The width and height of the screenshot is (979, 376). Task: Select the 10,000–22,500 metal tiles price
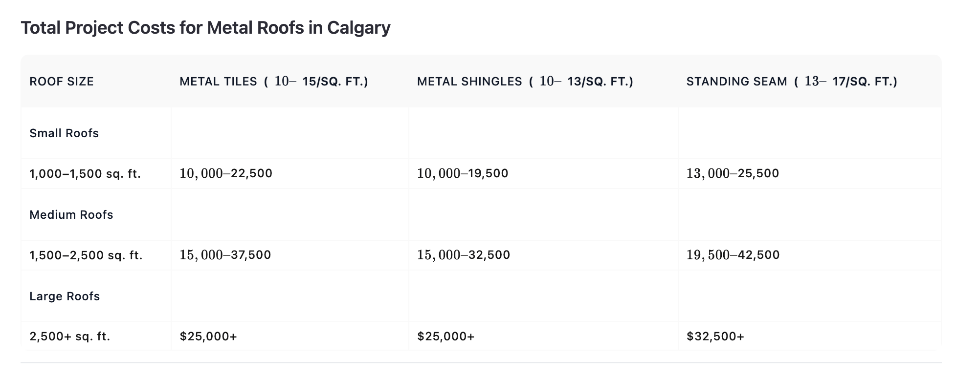[226, 173]
